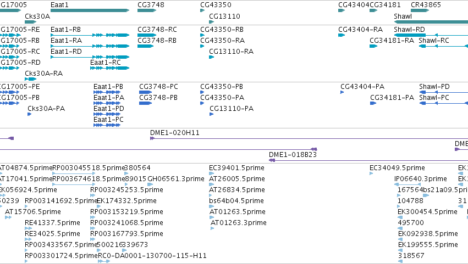Select protein CG43350-PB

[x=222, y=87]
